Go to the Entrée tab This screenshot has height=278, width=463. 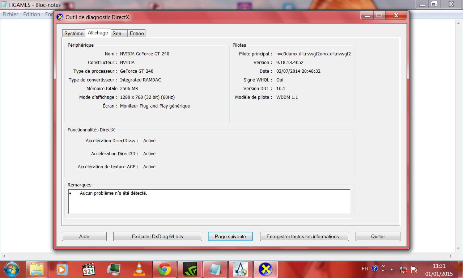click(137, 33)
